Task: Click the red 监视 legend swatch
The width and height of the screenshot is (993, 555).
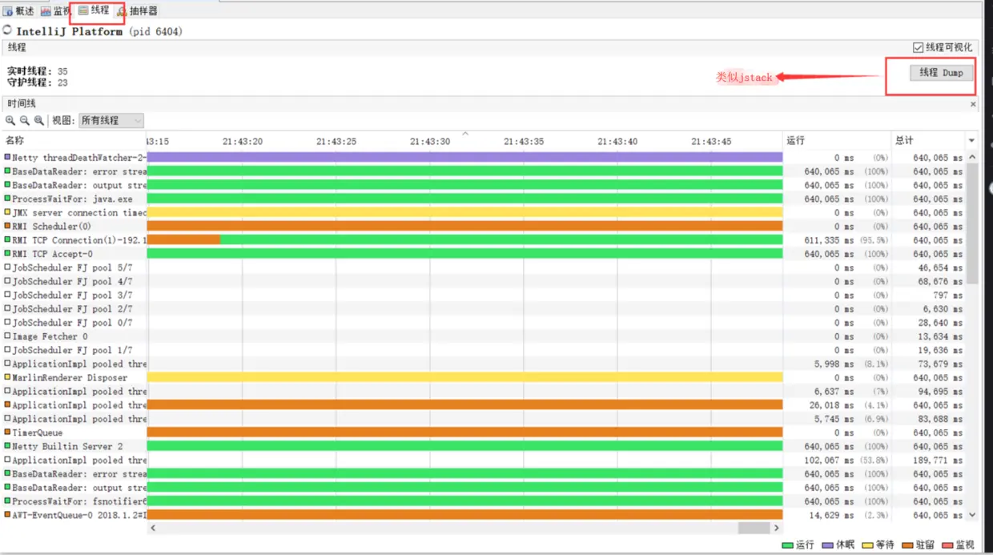Action: click(x=947, y=545)
